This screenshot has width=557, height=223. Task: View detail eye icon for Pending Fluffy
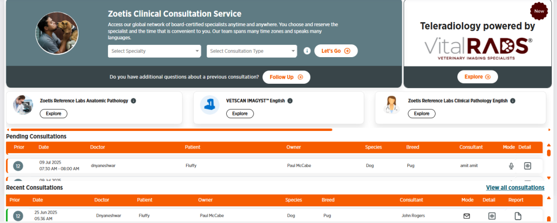(x=527, y=166)
